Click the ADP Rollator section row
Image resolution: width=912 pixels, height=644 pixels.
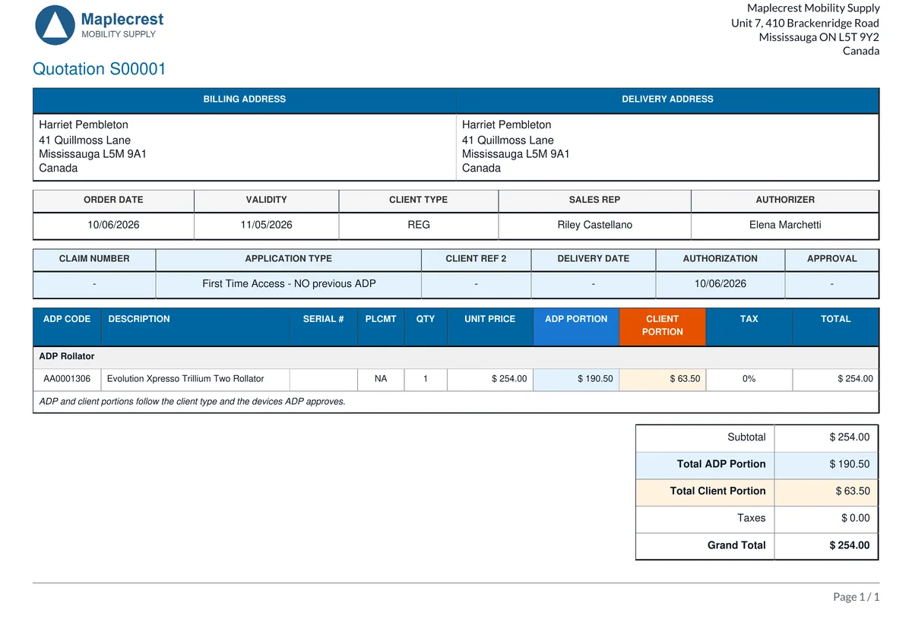456,356
